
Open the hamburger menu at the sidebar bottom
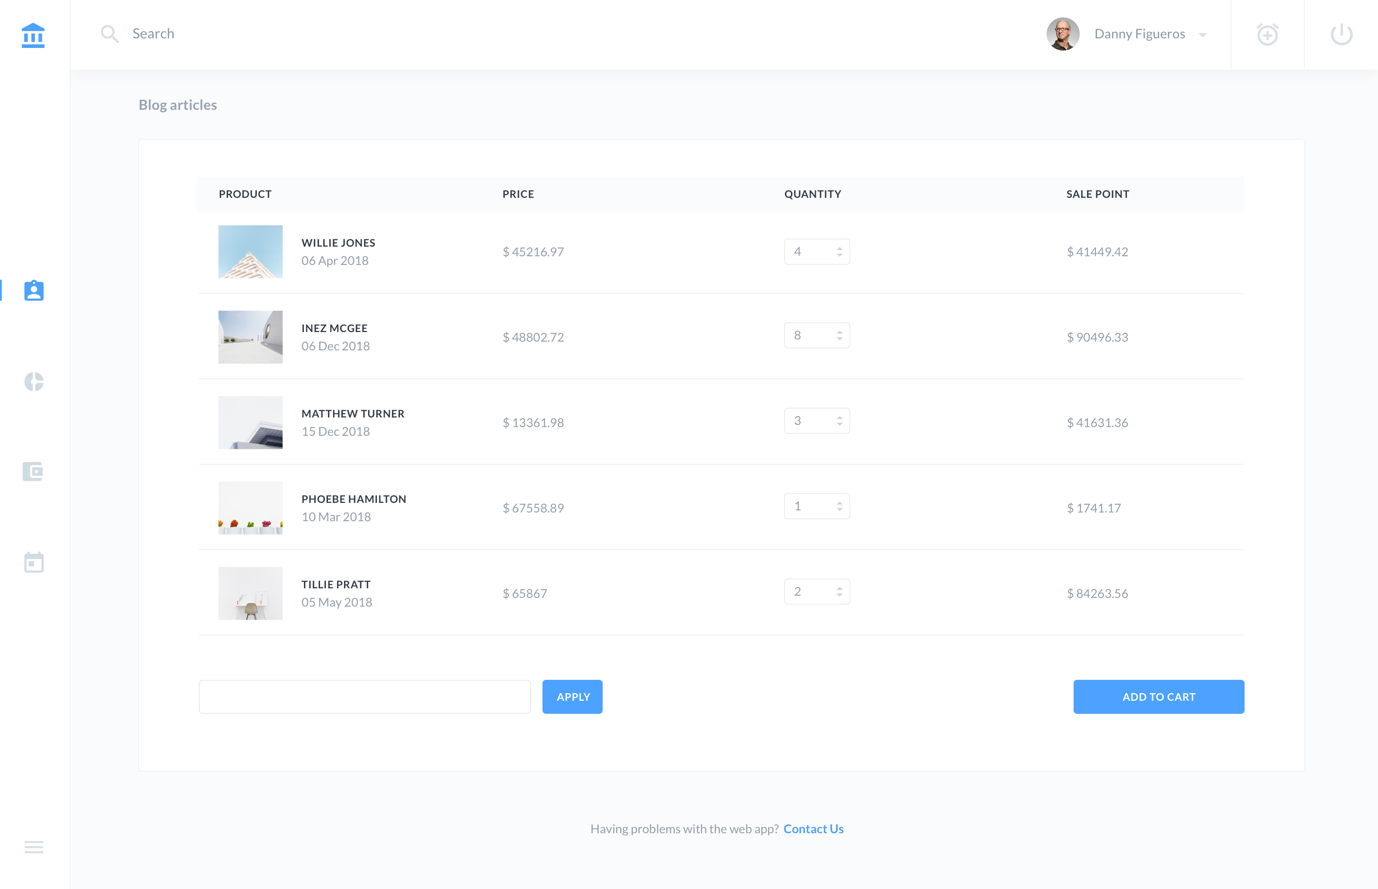pyautogui.click(x=34, y=847)
